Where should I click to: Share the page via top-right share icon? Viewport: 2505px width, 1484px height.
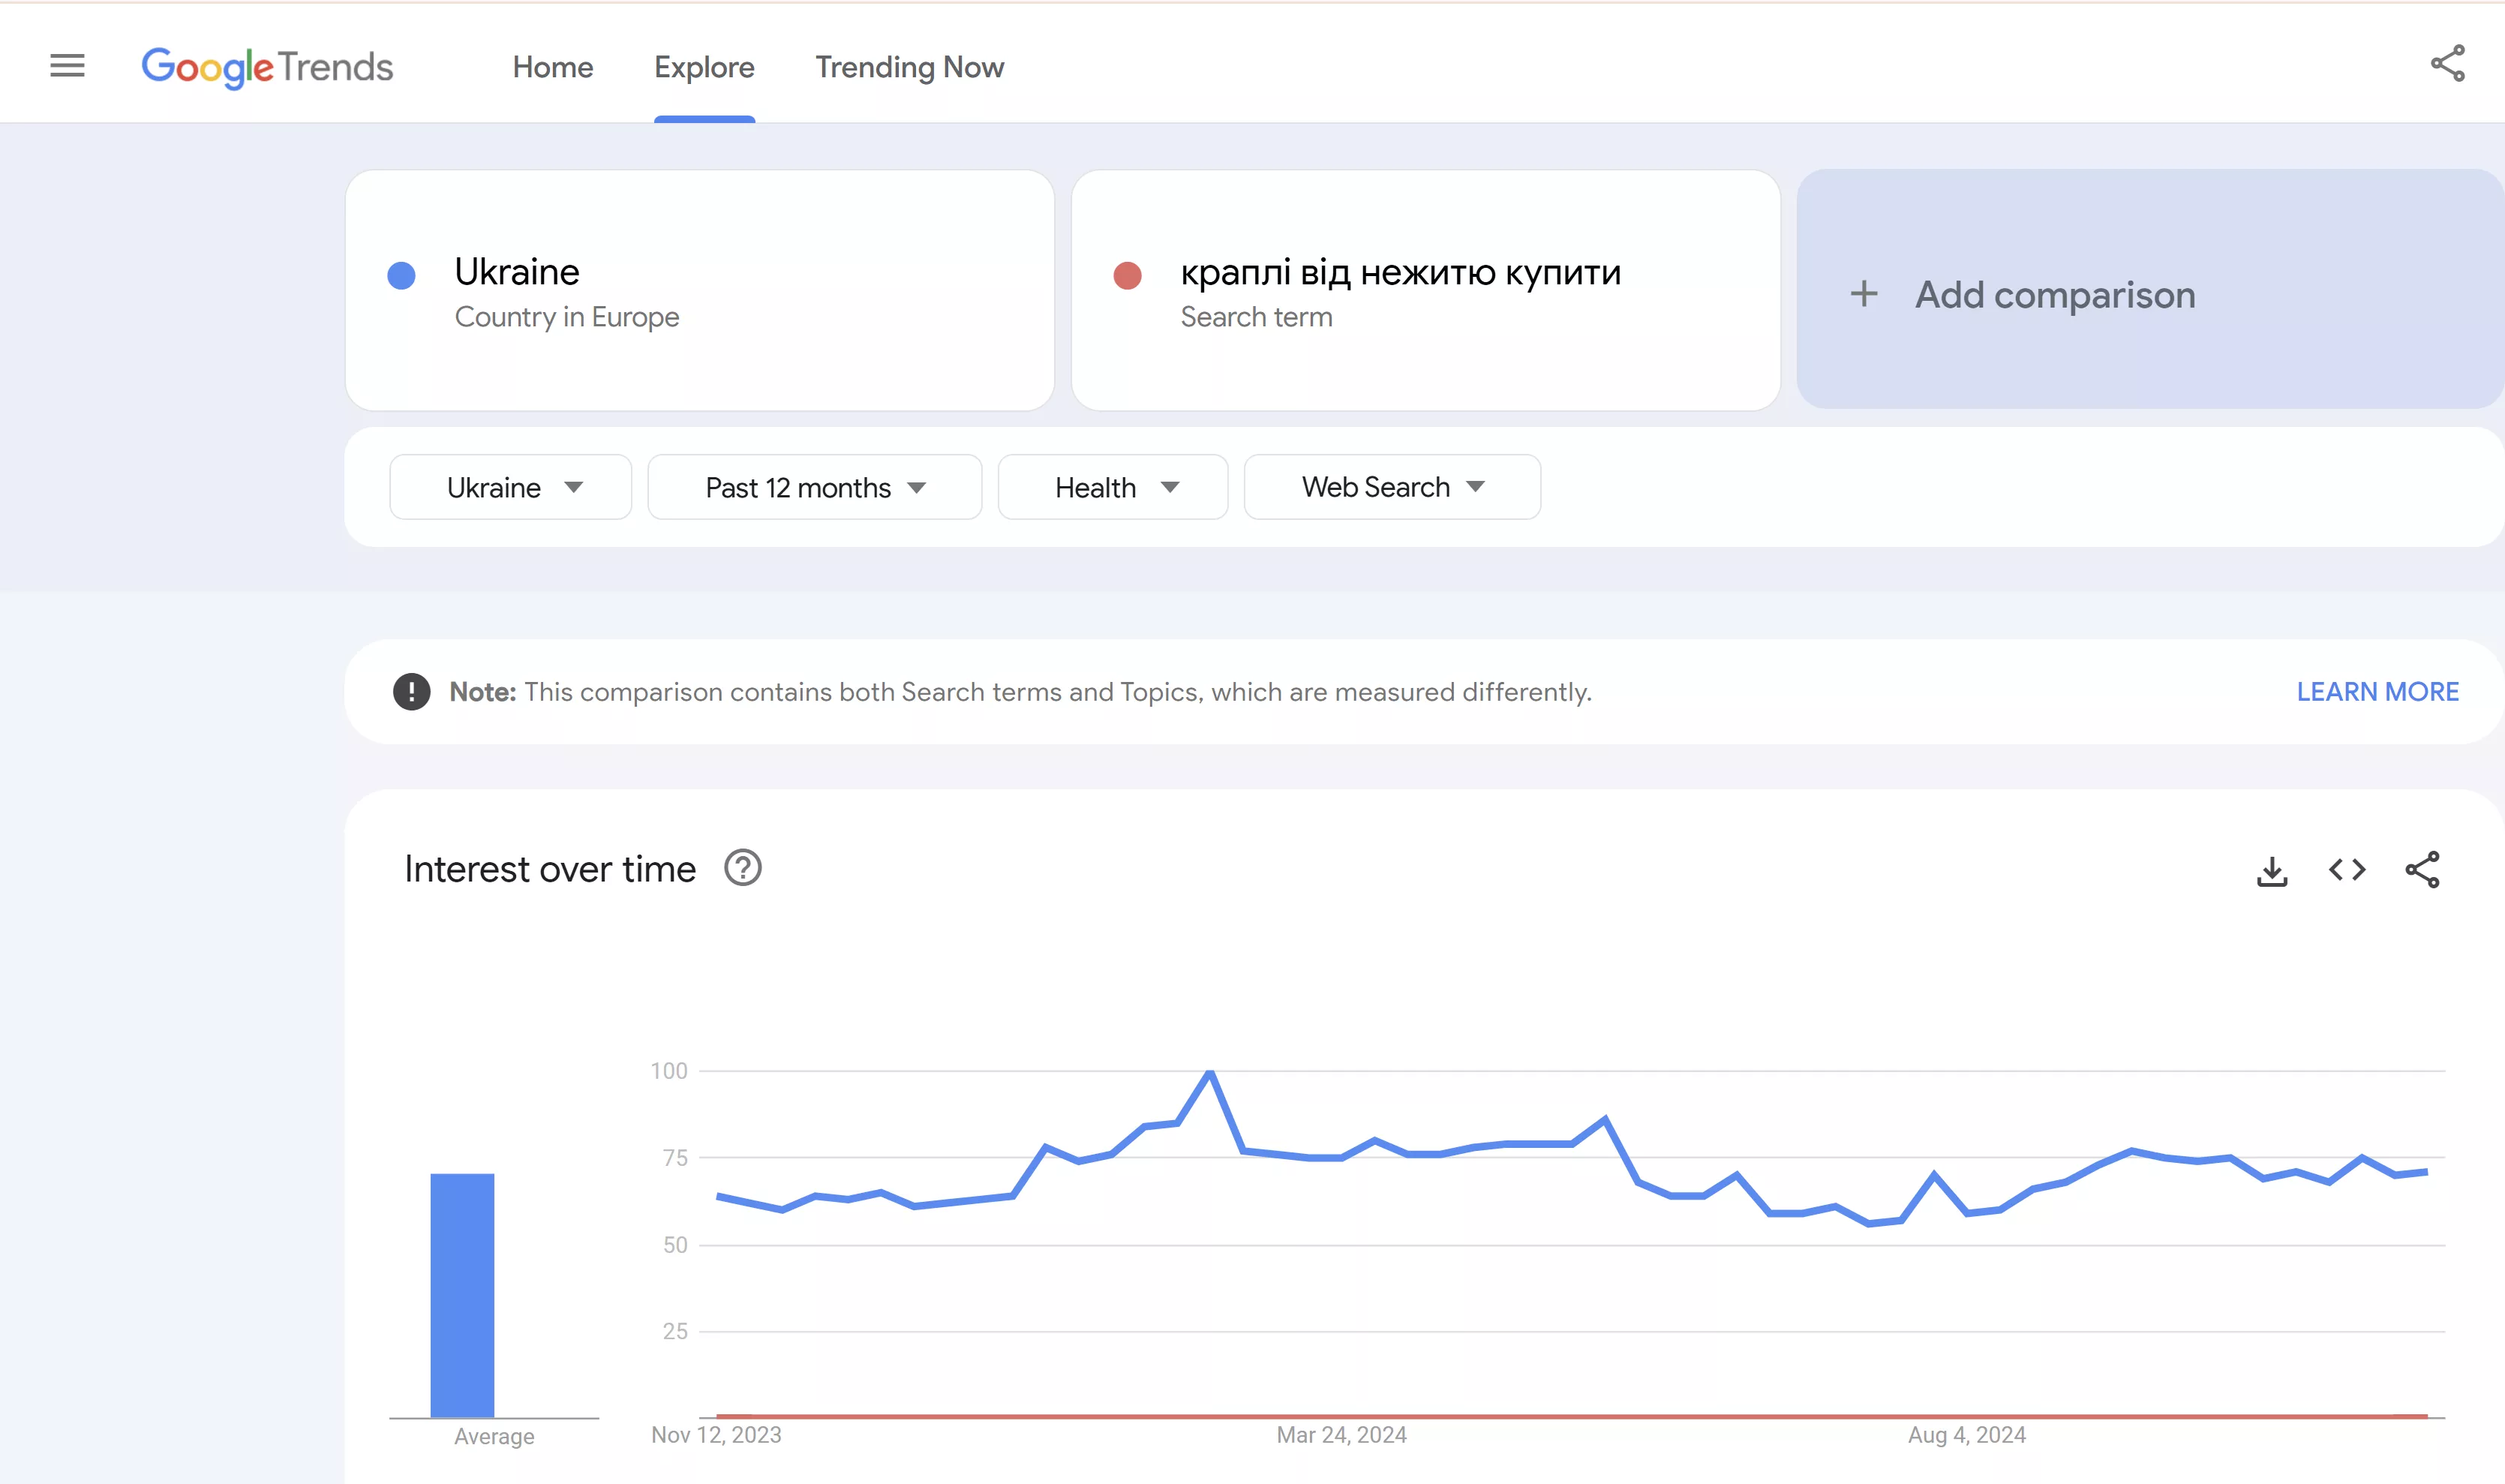(x=2447, y=64)
